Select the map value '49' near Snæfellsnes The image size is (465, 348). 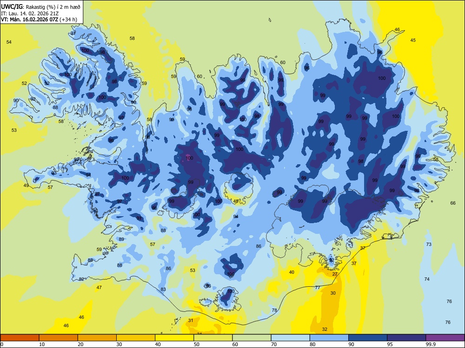(26, 186)
